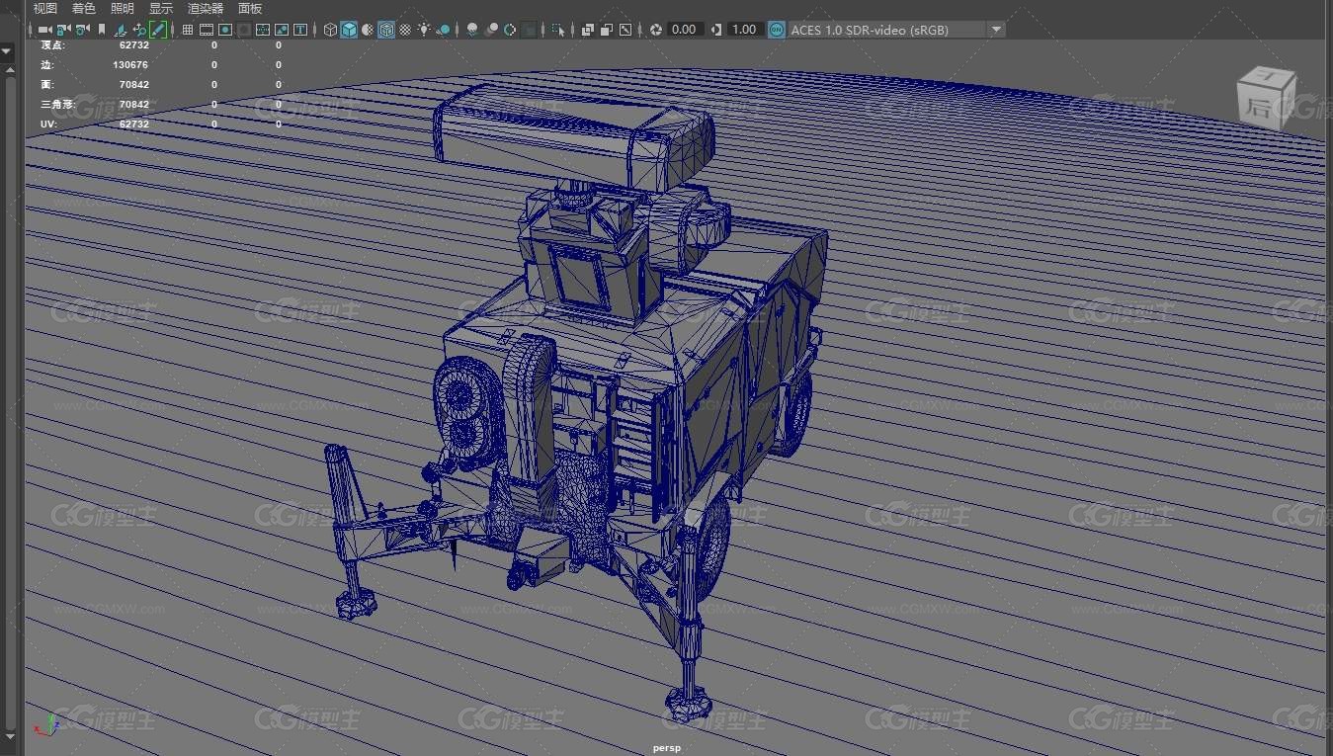Viewport: 1333px width, 756px height.
Task: Open the 显示 menu
Action: coord(161,8)
